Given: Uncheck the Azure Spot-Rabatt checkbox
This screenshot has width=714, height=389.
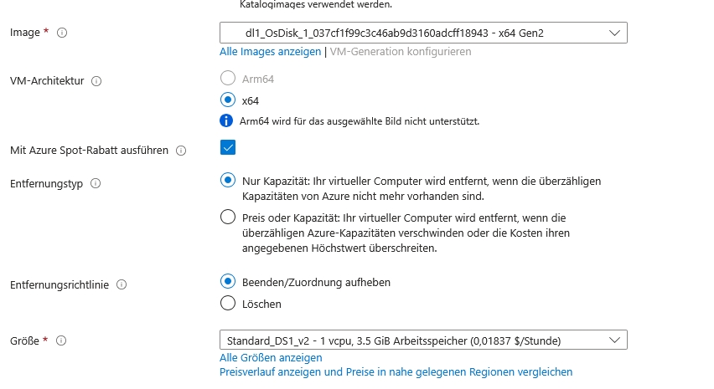Looking at the screenshot, I should 227,148.
